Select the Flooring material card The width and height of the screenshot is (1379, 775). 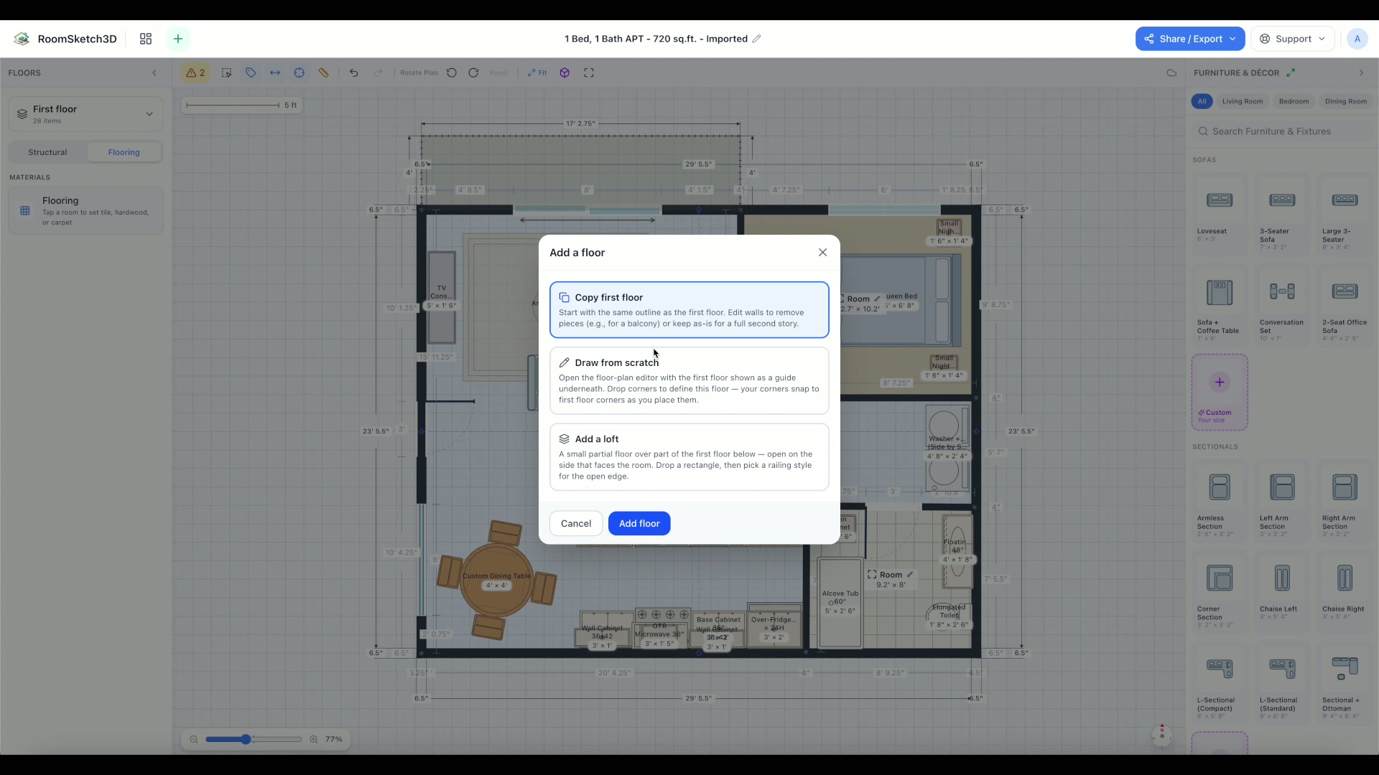(85, 211)
